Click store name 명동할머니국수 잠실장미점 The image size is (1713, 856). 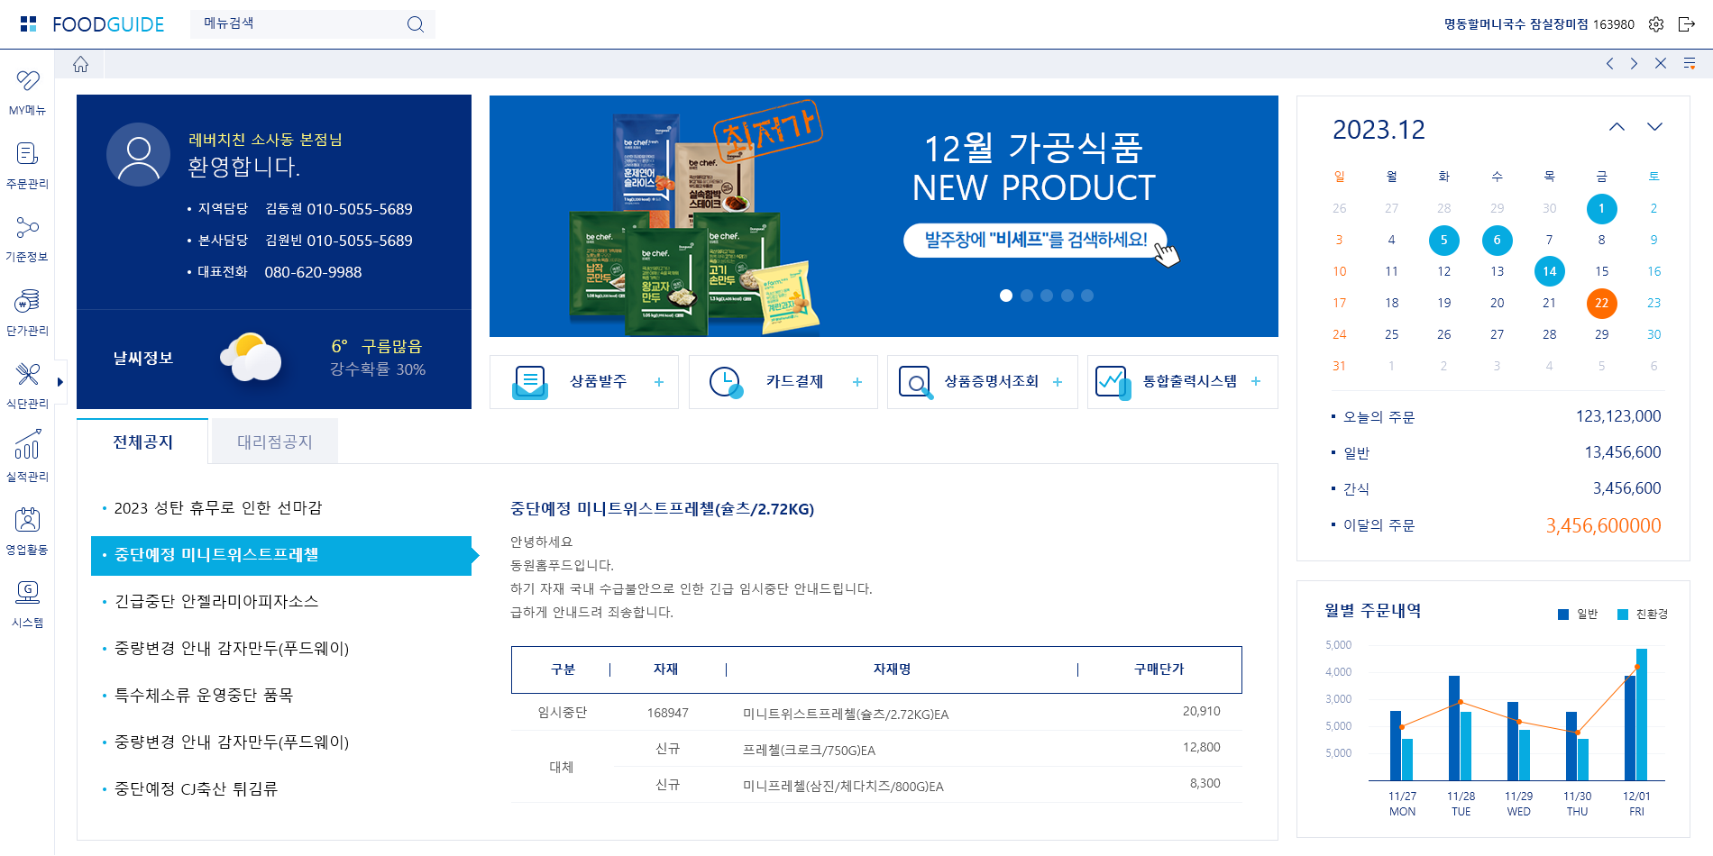point(1516,24)
